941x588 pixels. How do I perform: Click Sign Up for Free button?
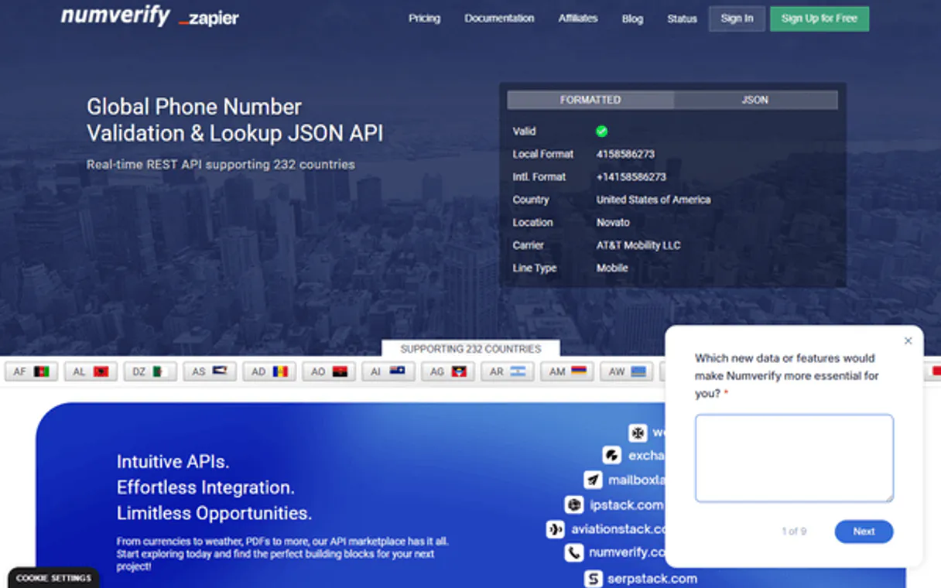(819, 19)
